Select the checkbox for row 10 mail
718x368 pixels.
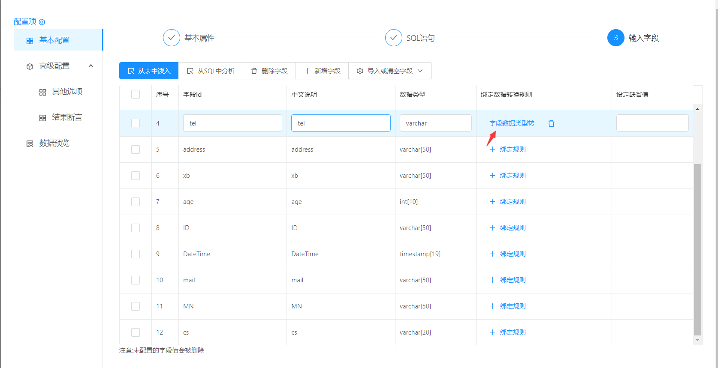coord(136,280)
